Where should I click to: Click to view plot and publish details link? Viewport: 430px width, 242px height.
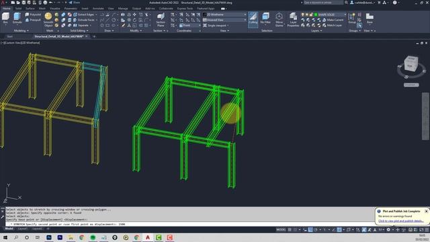click(x=401, y=221)
